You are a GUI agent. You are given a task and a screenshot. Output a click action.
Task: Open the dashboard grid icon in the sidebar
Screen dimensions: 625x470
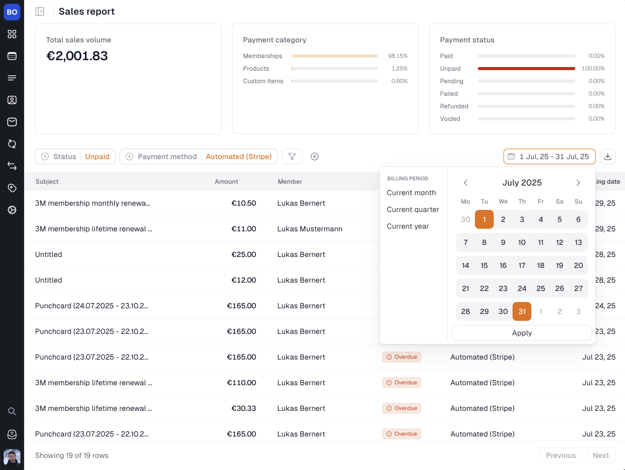(12, 34)
